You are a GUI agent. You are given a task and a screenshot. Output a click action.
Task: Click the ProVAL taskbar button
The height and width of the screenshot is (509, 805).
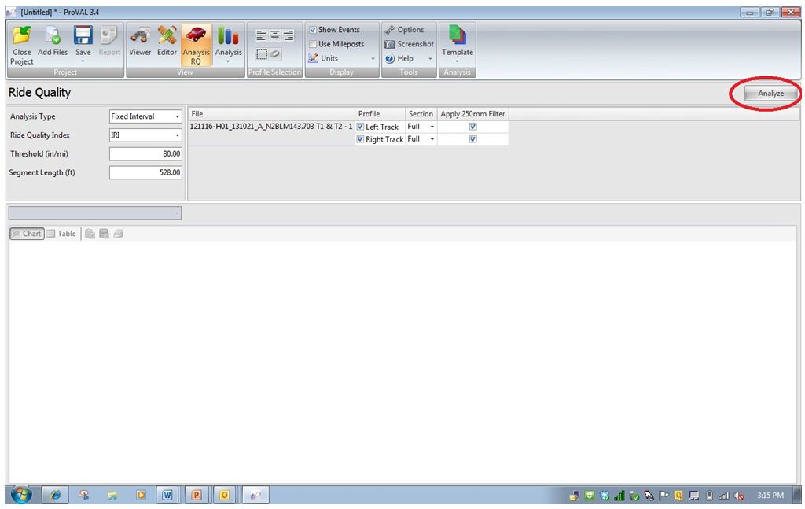point(255,495)
